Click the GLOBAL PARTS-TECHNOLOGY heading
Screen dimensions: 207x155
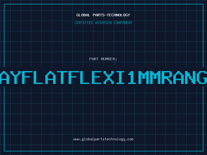click(103, 15)
